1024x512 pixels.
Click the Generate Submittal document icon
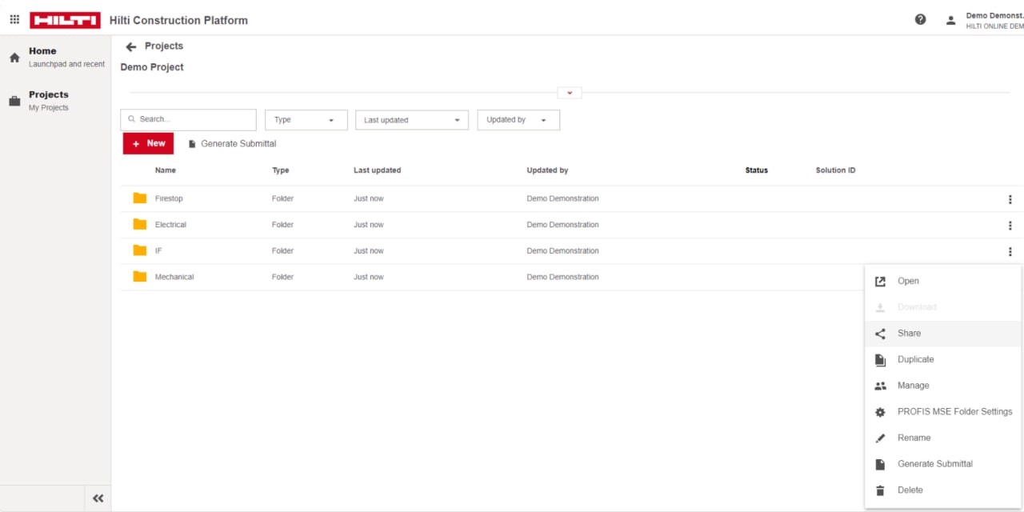click(x=191, y=144)
